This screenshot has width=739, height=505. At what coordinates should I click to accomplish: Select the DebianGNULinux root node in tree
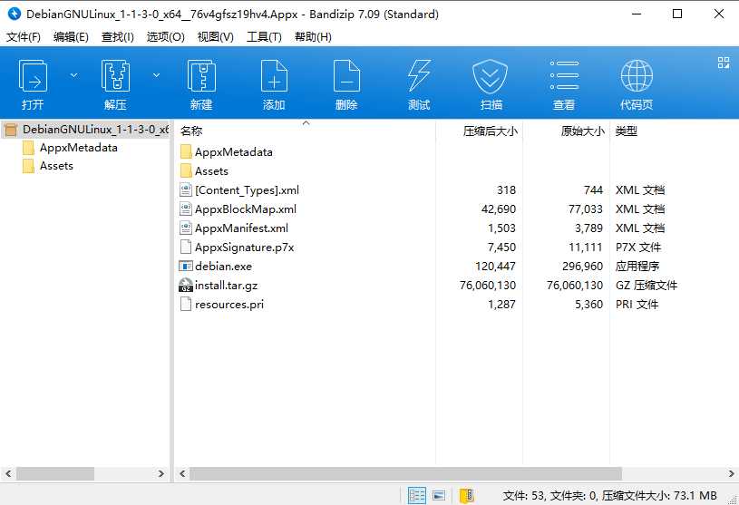tap(86, 129)
